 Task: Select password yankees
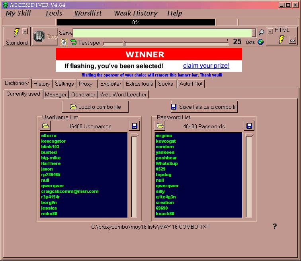[165, 152]
